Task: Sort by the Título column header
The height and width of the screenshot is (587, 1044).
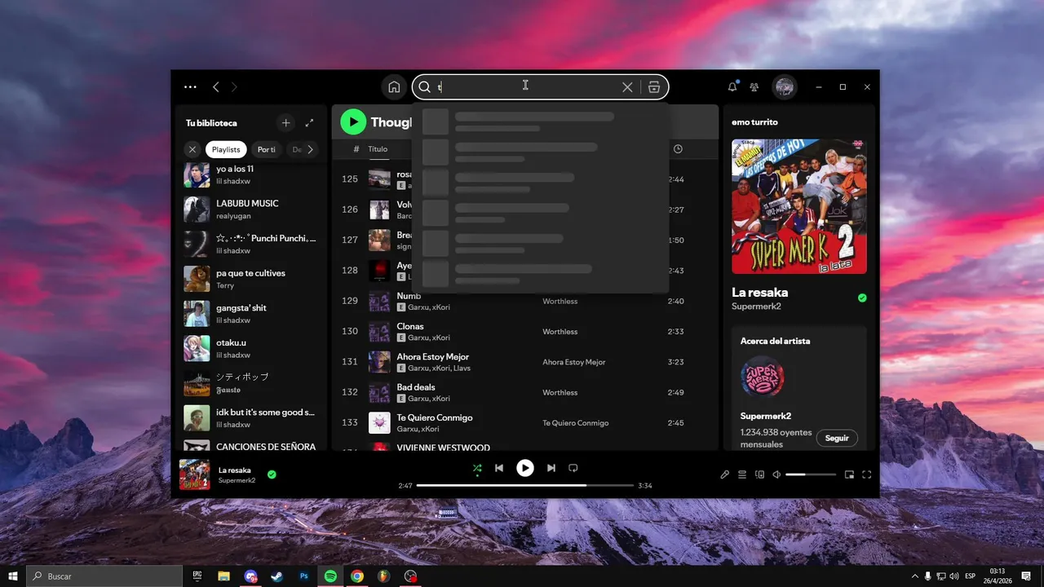Action: click(x=378, y=149)
